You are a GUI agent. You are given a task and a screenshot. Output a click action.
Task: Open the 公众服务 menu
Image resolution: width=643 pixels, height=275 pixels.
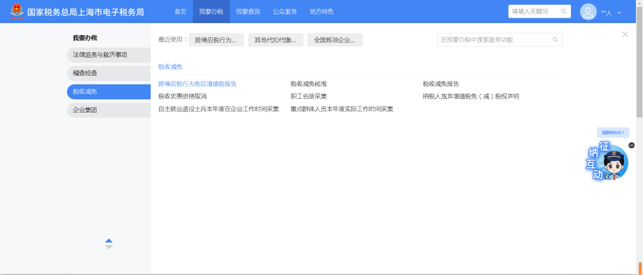click(x=285, y=11)
